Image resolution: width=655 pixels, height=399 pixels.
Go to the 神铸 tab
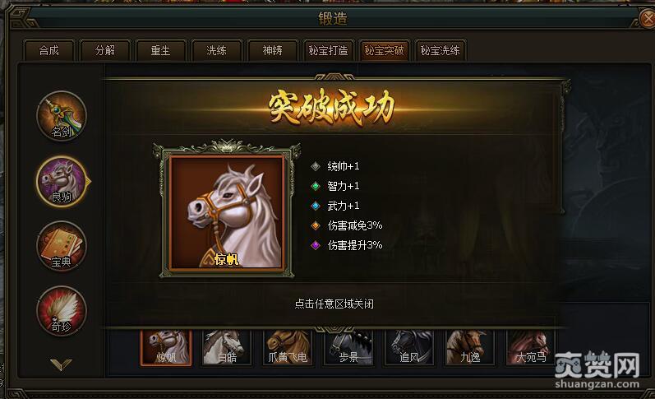[x=272, y=51]
